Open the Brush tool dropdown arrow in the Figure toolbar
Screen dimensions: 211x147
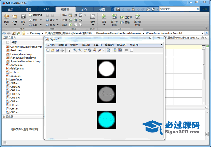tap(103, 50)
